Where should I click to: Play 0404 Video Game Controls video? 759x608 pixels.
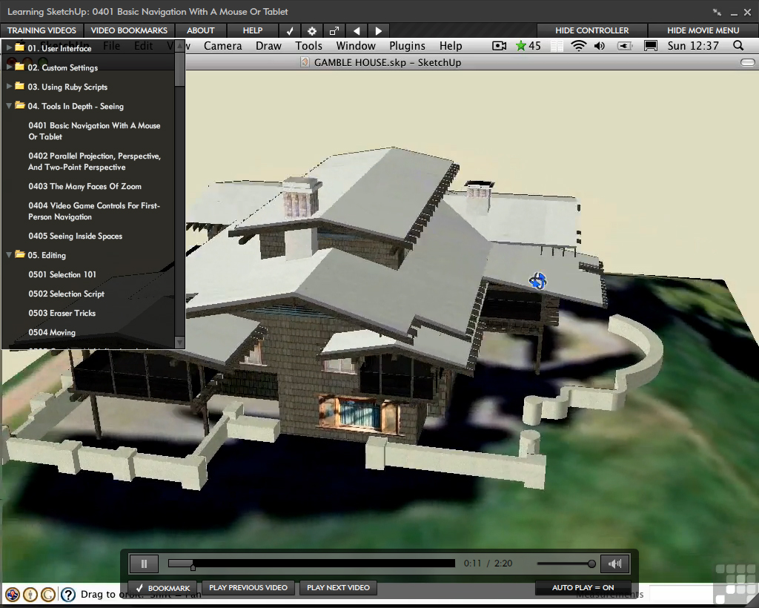click(x=94, y=211)
